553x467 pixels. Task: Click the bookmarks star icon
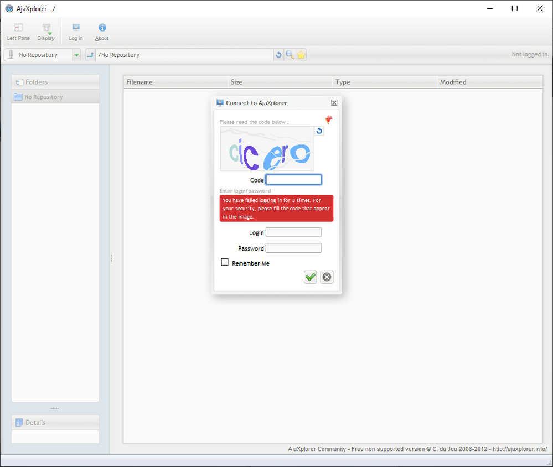301,55
